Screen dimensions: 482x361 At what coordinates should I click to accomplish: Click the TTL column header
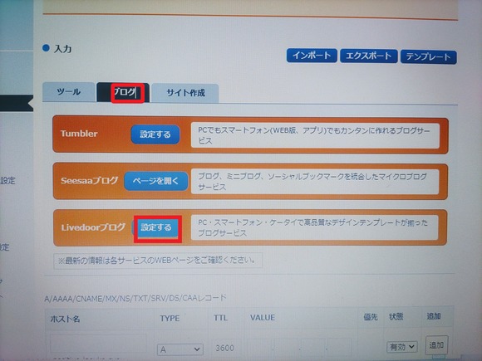pos(221,318)
